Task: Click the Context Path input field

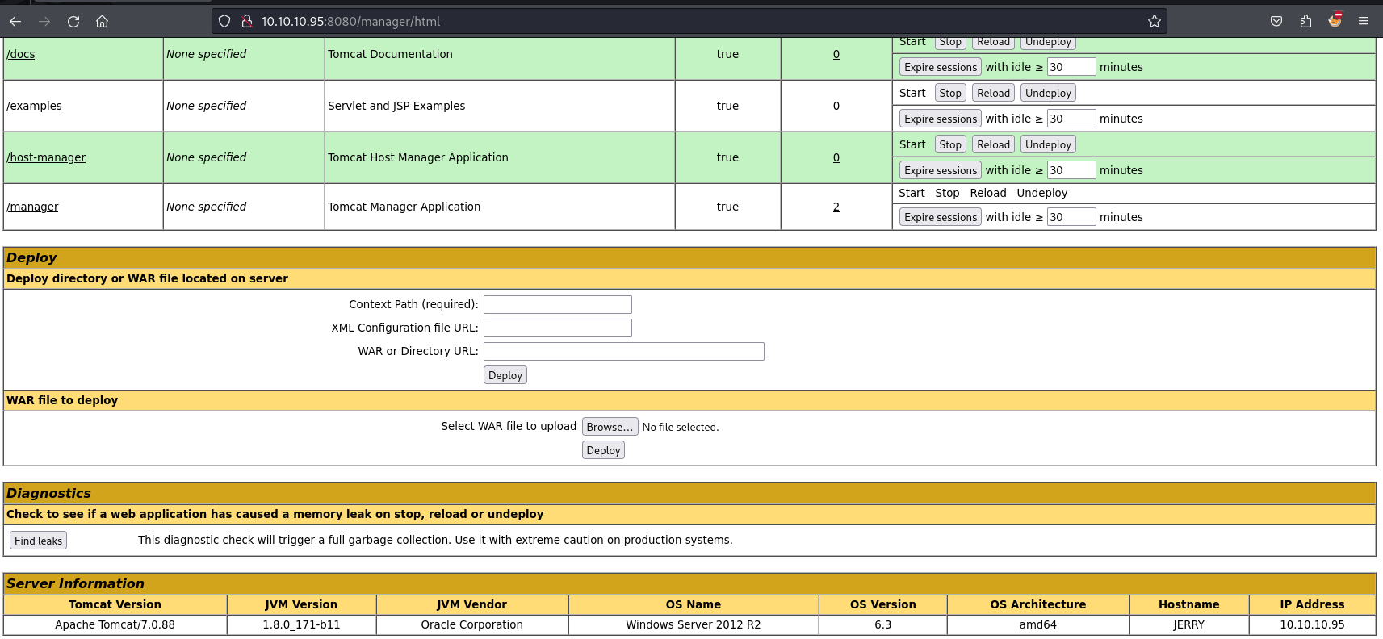Action: tap(558, 304)
